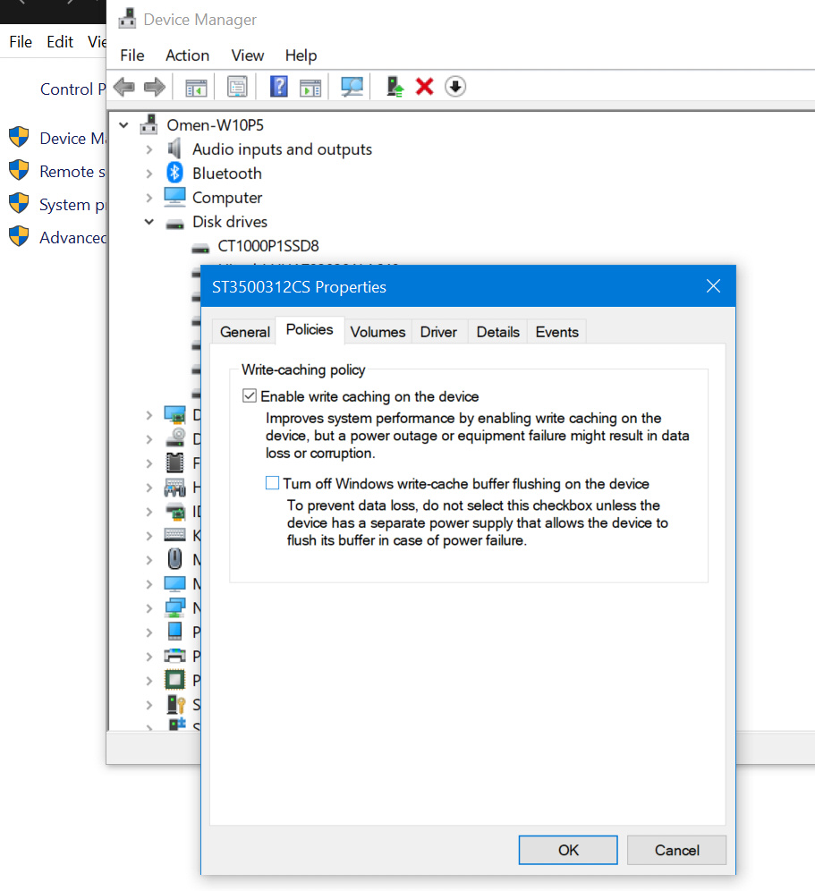Open the View menu in Device Manager
The width and height of the screenshot is (815, 891).
(x=247, y=55)
